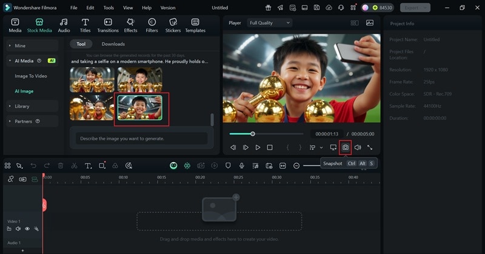Click the timeline marker shield icon

228,166
